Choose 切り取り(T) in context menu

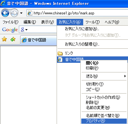click(95, 84)
